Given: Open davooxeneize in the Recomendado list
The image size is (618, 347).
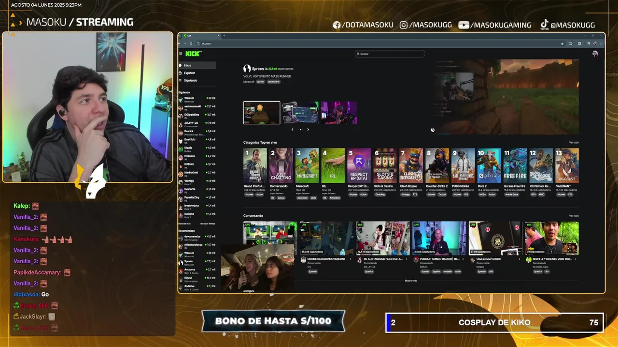Looking at the screenshot, I should pyautogui.click(x=197, y=238).
